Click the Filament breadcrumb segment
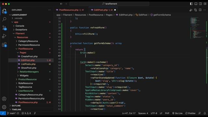This screenshot has height=117, width=208. pyautogui.click(x=68, y=15)
